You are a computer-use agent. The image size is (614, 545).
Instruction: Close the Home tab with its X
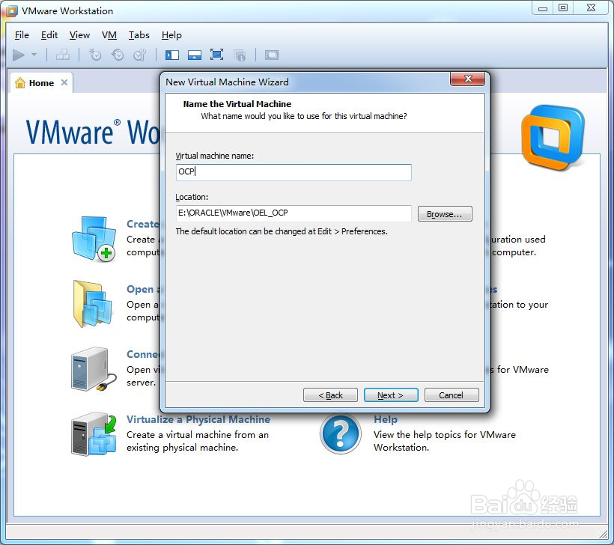[x=64, y=82]
